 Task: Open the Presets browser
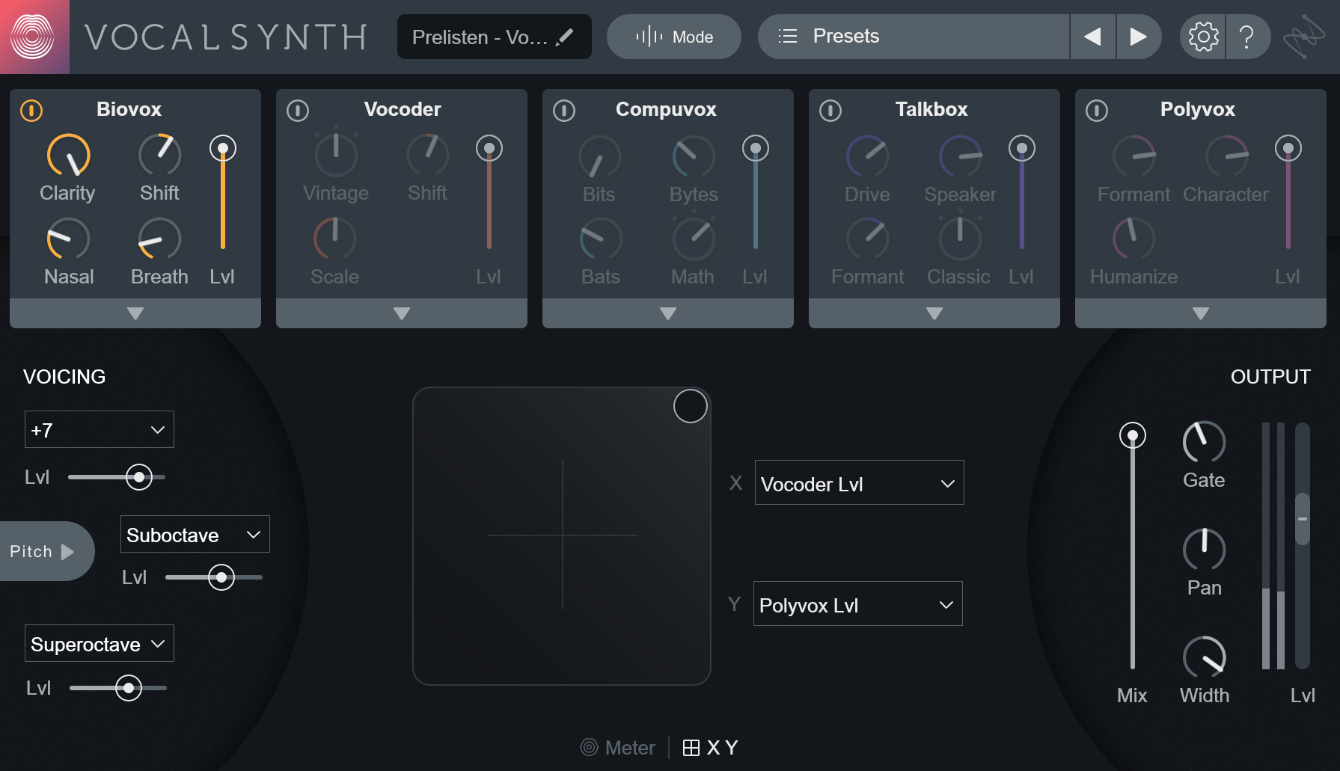pyautogui.click(x=914, y=37)
